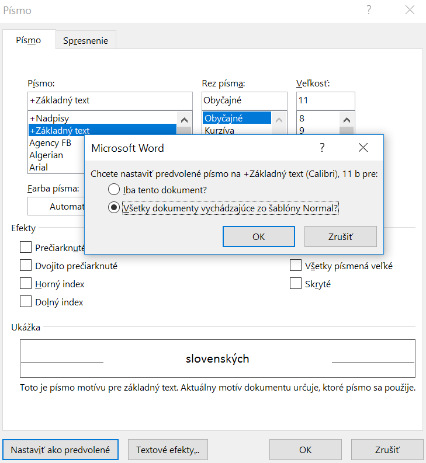The height and width of the screenshot is (463, 426).
Task: Enable the Dolný index checkbox
Action: pyautogui.click(x=26, y=301)
